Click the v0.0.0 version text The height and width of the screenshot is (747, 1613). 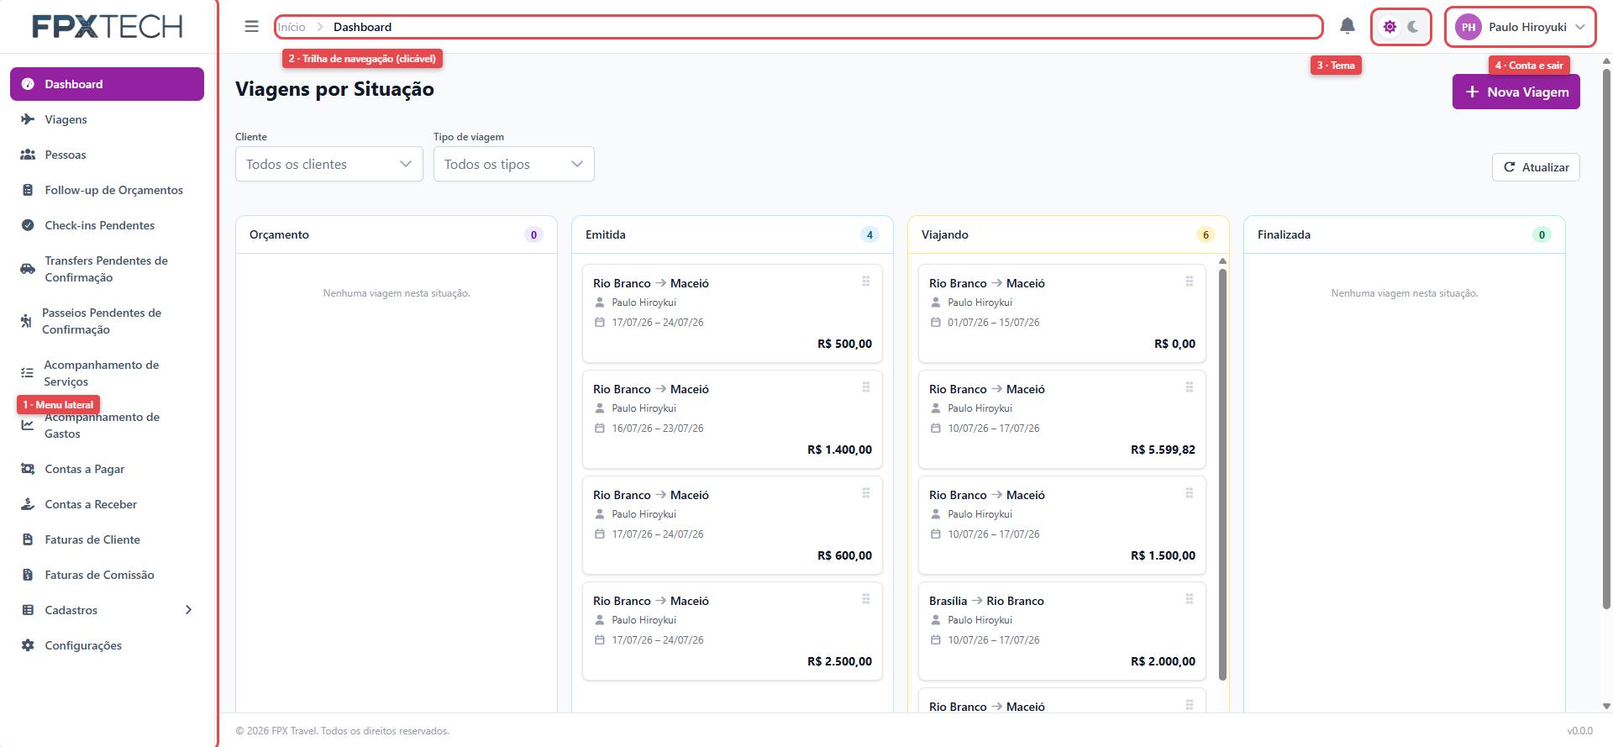point(1579,731)
